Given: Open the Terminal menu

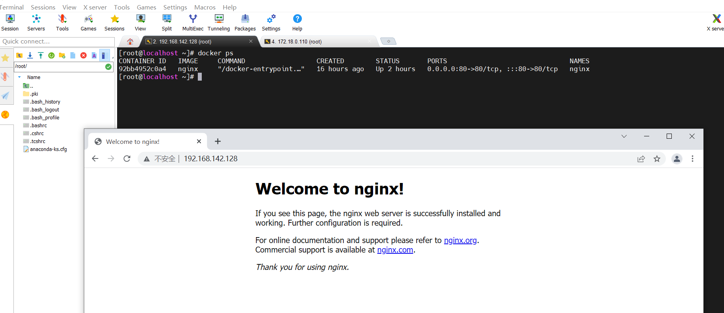Looking at the screenshot, I should [11, 7].
